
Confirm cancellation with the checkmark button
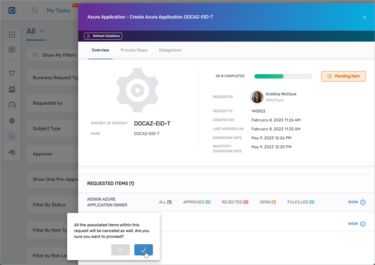point(143,250)
